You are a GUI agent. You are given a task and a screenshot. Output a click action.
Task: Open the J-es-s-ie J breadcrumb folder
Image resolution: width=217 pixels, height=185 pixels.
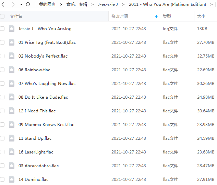[x=108, y=4]
